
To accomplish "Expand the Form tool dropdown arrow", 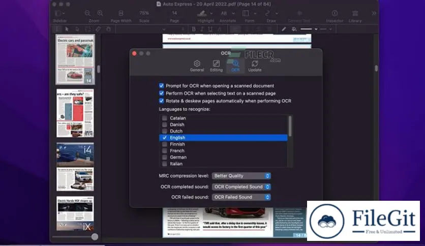I will (255, 13).
